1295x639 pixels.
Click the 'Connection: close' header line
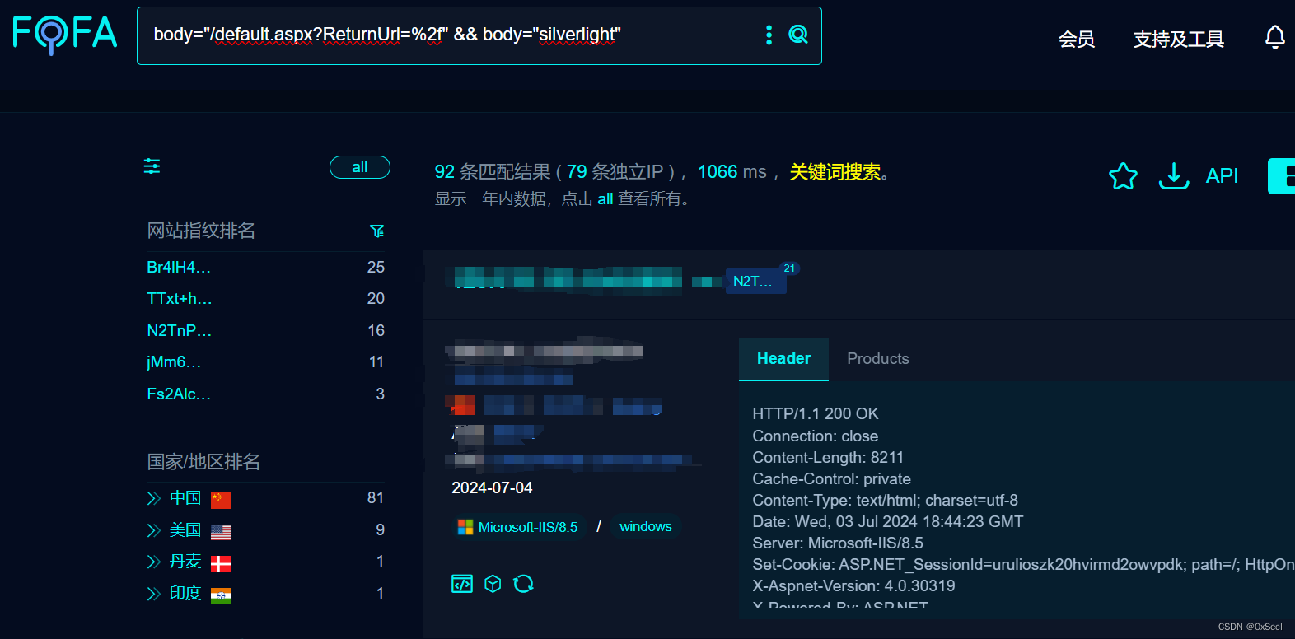pyautogui.click(x=815, y=436)
